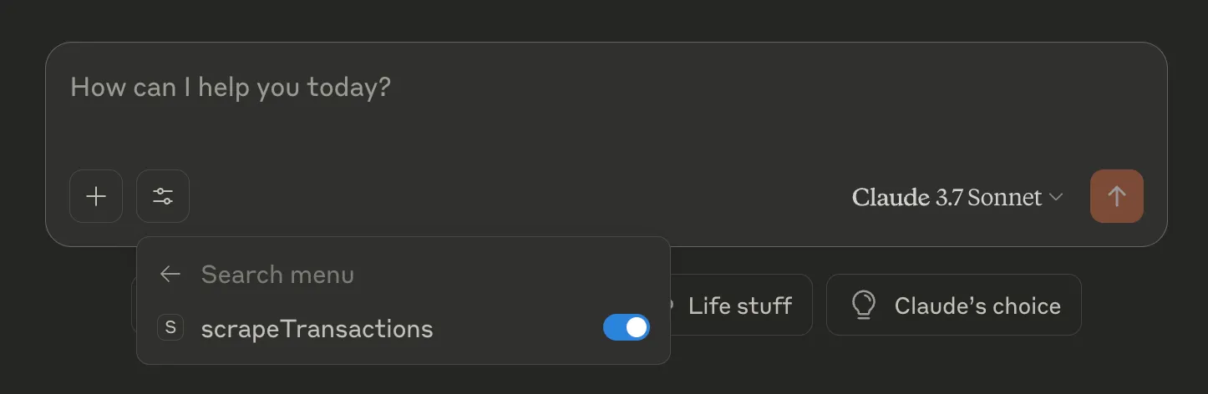Click the up arrow inside send button

coord(1116,196)
